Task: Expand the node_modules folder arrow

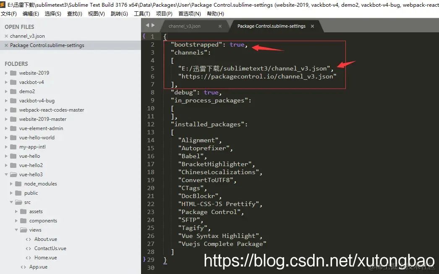Action: (x=11, y=184)
